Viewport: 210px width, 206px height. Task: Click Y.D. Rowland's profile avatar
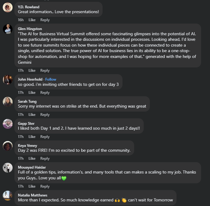[7, 7]
